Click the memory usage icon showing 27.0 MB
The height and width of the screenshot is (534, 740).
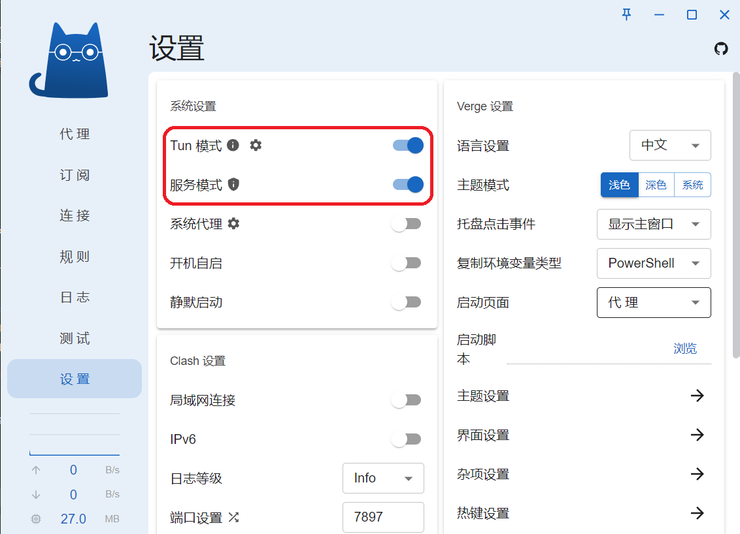[36, 519]
